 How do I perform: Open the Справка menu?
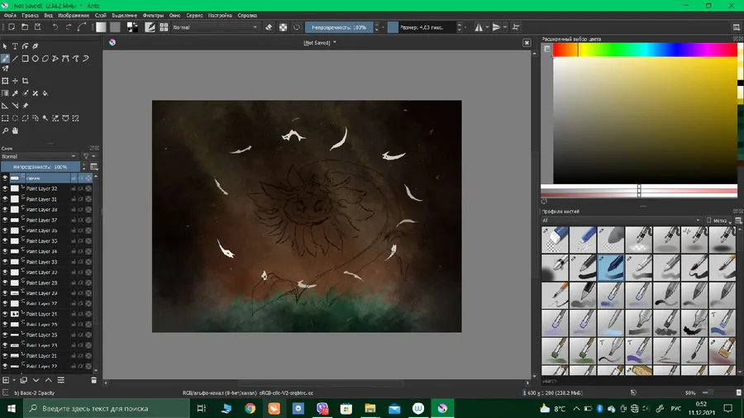coord(247,16)
